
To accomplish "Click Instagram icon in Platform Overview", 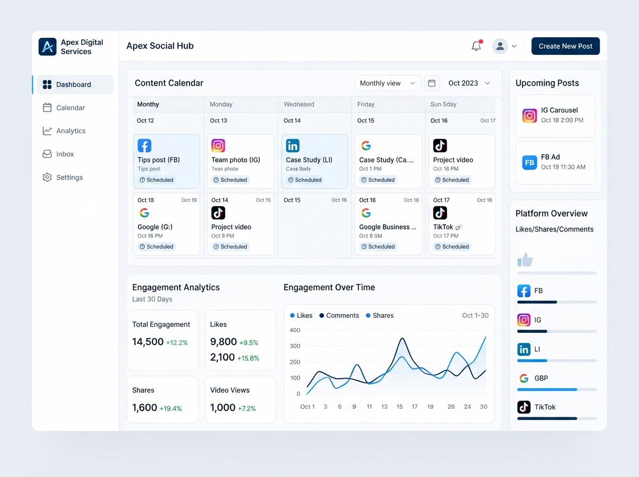I will pos(524,320).
